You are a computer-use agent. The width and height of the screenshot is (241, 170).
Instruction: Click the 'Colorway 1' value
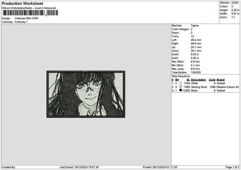(21, 22)
